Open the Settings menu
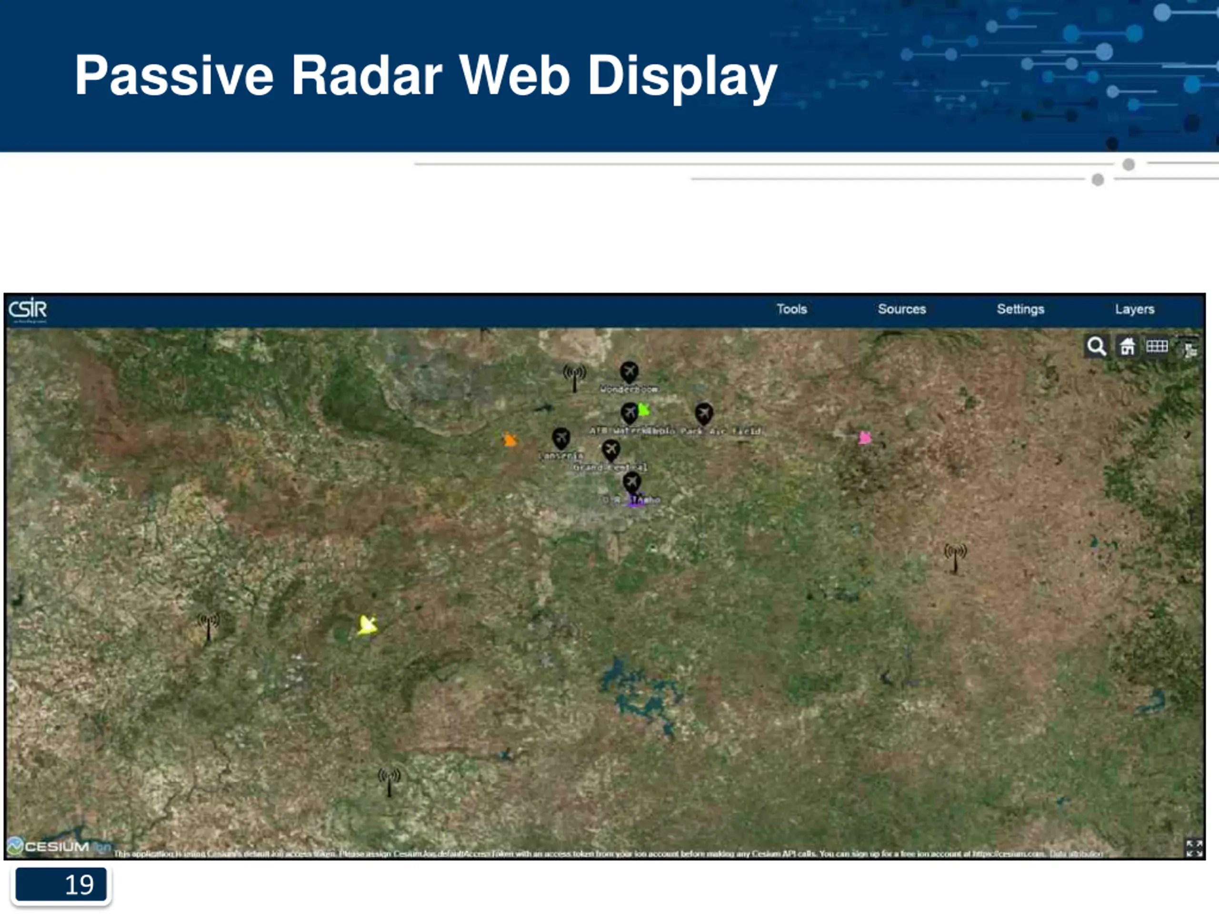The width and height of the screenshot is (1219, 914). (1020, 309)
